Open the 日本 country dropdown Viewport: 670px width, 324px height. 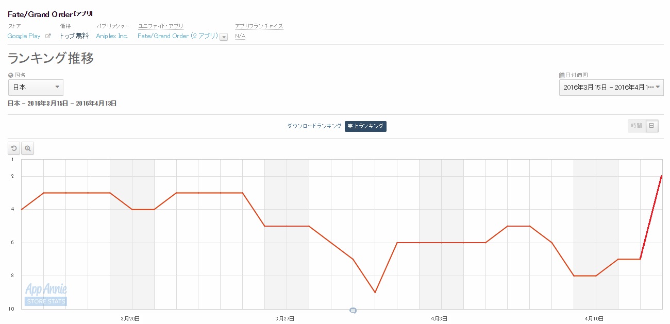click(36, 87)
